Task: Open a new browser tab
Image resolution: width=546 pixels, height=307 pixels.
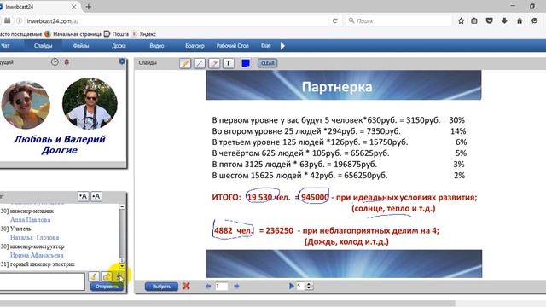Action: (89, 7)
